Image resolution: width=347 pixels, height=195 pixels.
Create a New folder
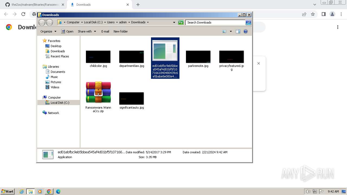(121, 31)
